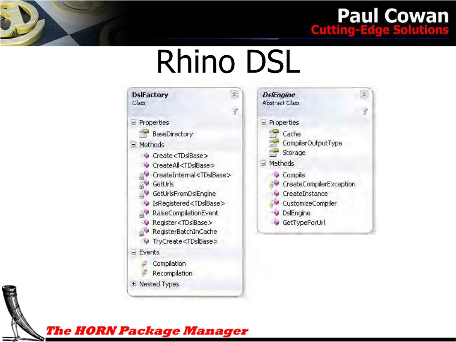This screenshot has width=456, height=342.
Task: Select the CreateCompilerException method name
Action: click(319, 184)
